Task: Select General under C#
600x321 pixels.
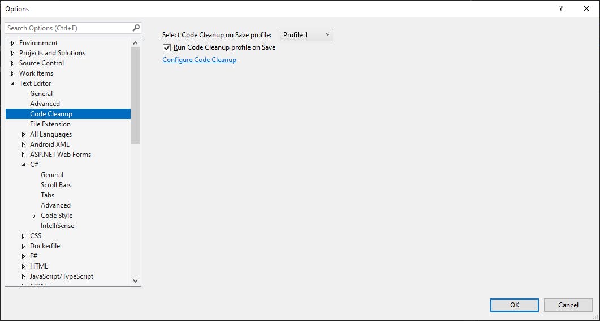Action: click(52, 175)
